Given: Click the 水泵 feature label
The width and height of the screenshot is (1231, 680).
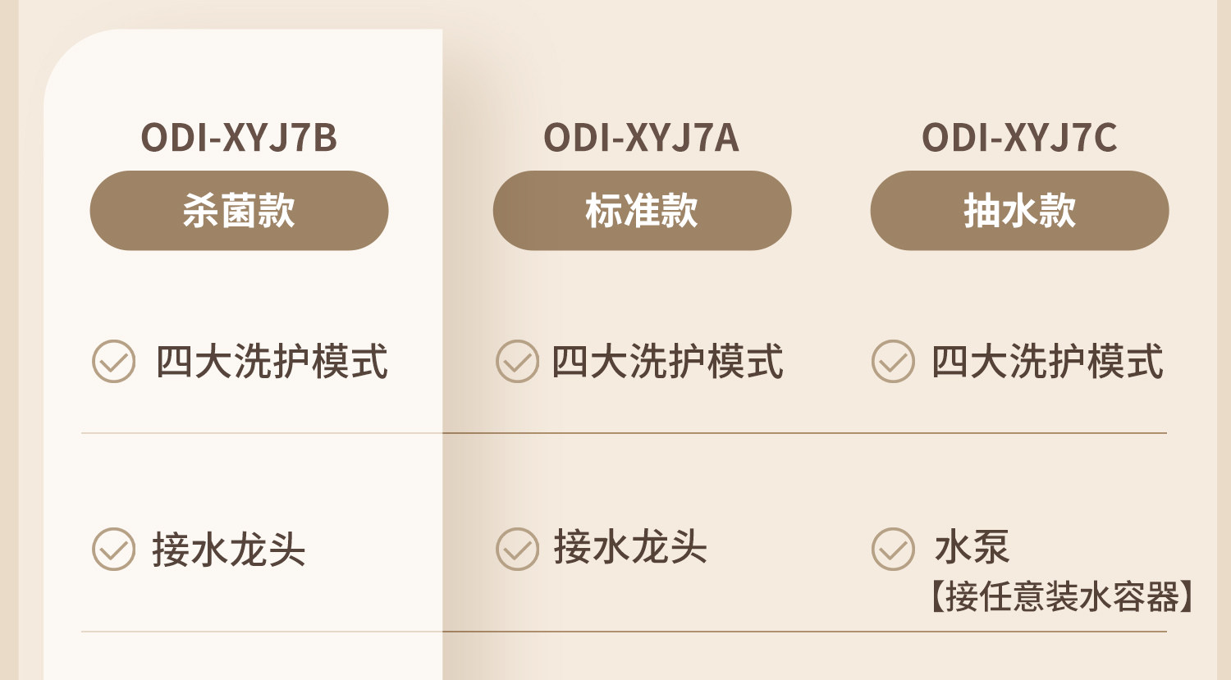Looking at the screenshot, I should point(972,547).
